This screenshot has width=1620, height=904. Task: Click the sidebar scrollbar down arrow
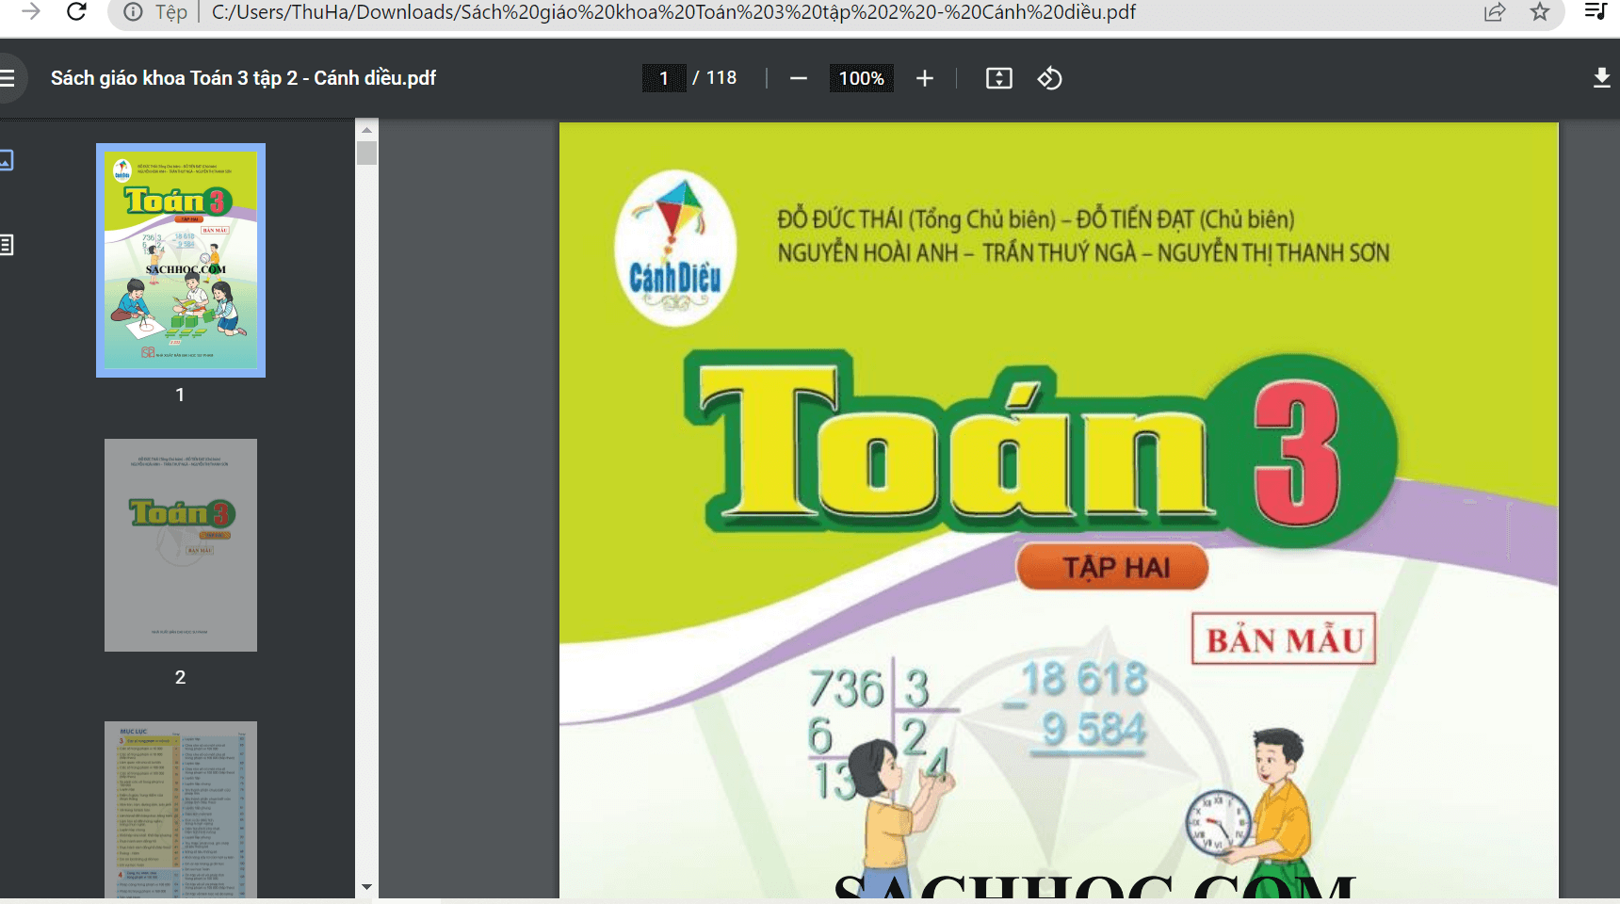tap(366, 887)
